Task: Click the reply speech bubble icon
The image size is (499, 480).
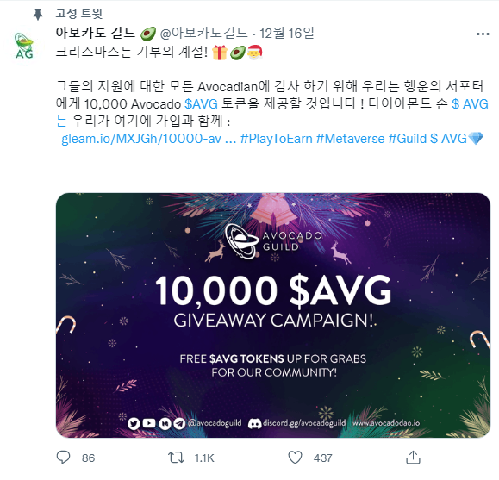Action: click(x=63, y=458)
